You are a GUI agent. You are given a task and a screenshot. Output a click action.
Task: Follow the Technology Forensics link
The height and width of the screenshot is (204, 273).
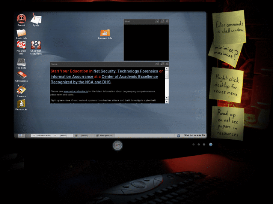138,71
